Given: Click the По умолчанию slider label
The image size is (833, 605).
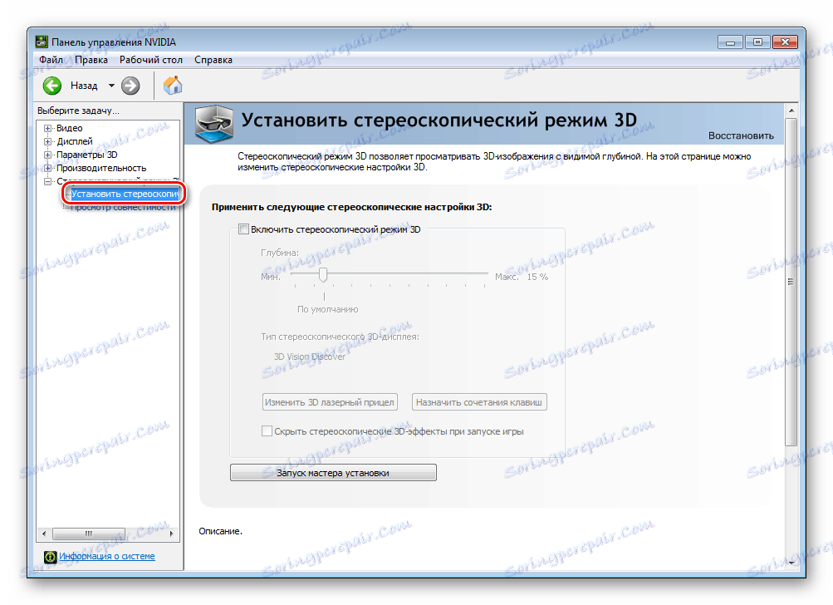Looking at the screenshot, I should point(328,309).
